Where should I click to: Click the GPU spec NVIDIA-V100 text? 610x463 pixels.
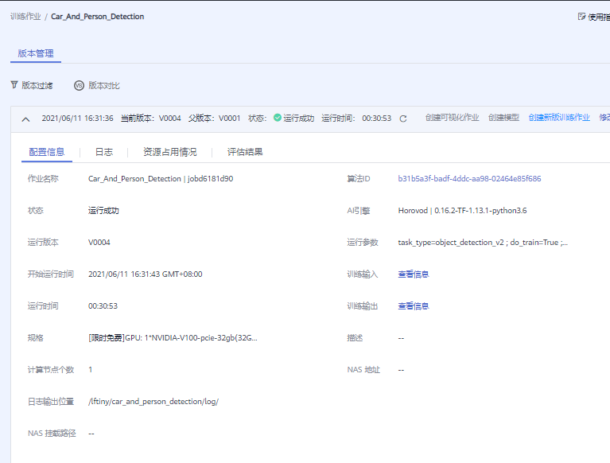point(173,338)
